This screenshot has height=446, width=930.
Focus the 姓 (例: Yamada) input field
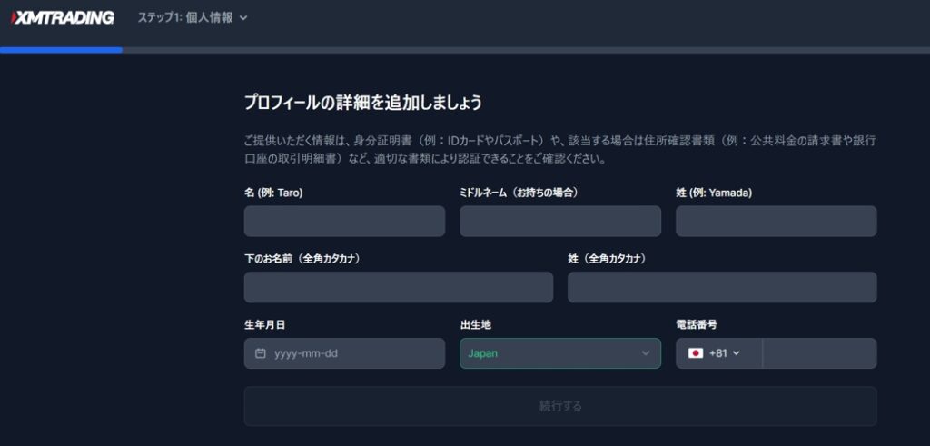(x=776, y=222)
